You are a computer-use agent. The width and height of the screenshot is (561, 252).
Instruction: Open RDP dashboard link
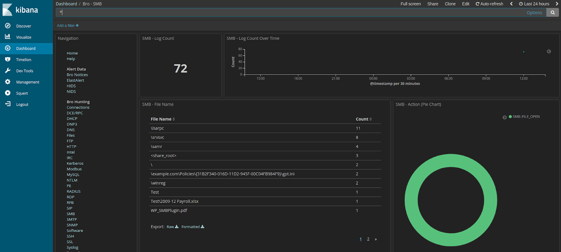70,197
